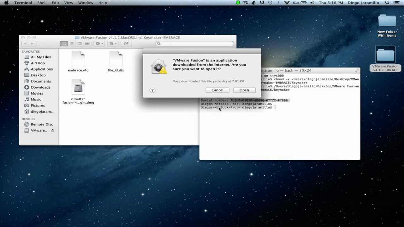Screen dimensions: 404x227
Task: Open Spotlight search magnifier
Action: point(387,3)
